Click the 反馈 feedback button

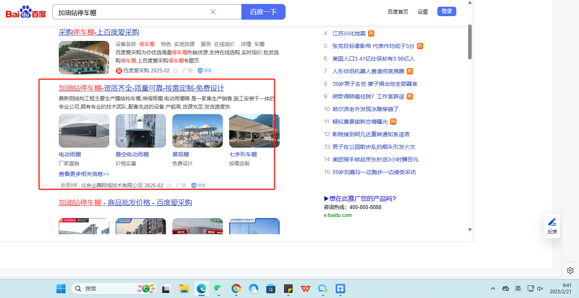coord(552,226)
